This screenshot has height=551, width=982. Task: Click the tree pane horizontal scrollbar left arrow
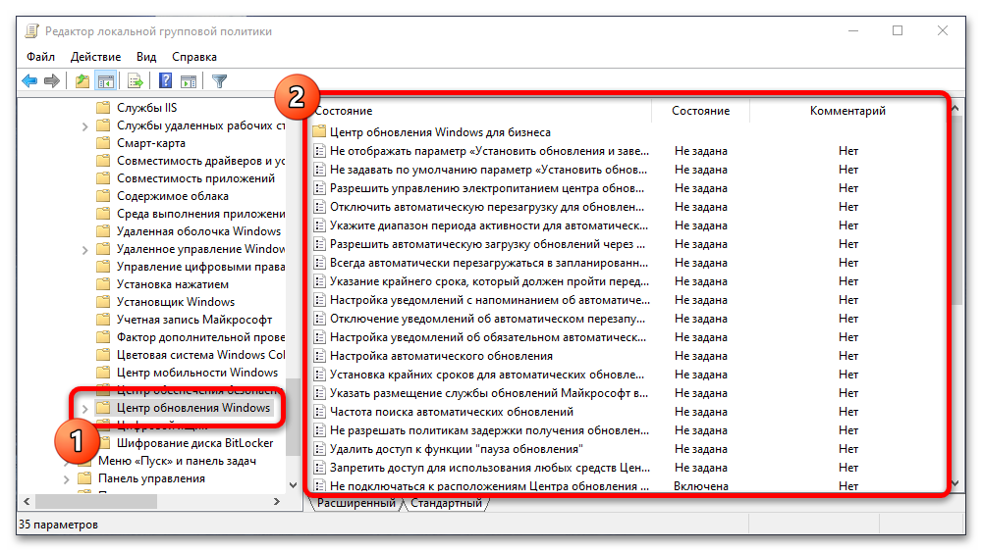(x=27, y=501)
